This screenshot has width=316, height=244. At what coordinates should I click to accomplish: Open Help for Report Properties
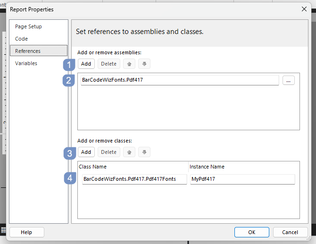26,232
